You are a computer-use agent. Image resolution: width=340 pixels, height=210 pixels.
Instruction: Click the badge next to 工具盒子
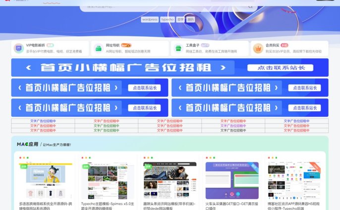(205, 45)
